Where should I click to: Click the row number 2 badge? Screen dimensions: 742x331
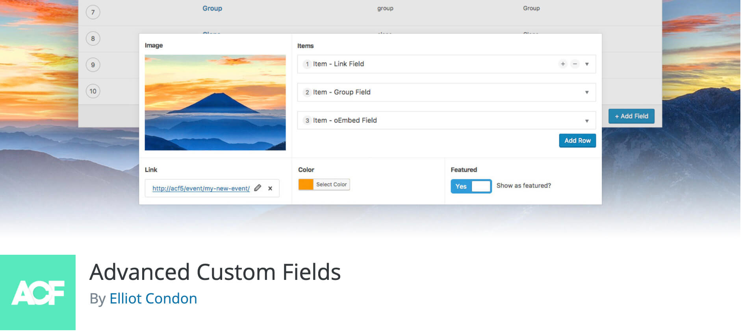pos(307,92)
